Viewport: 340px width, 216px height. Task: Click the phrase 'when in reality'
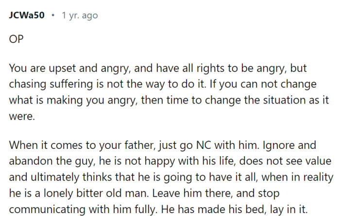[297, 177]
